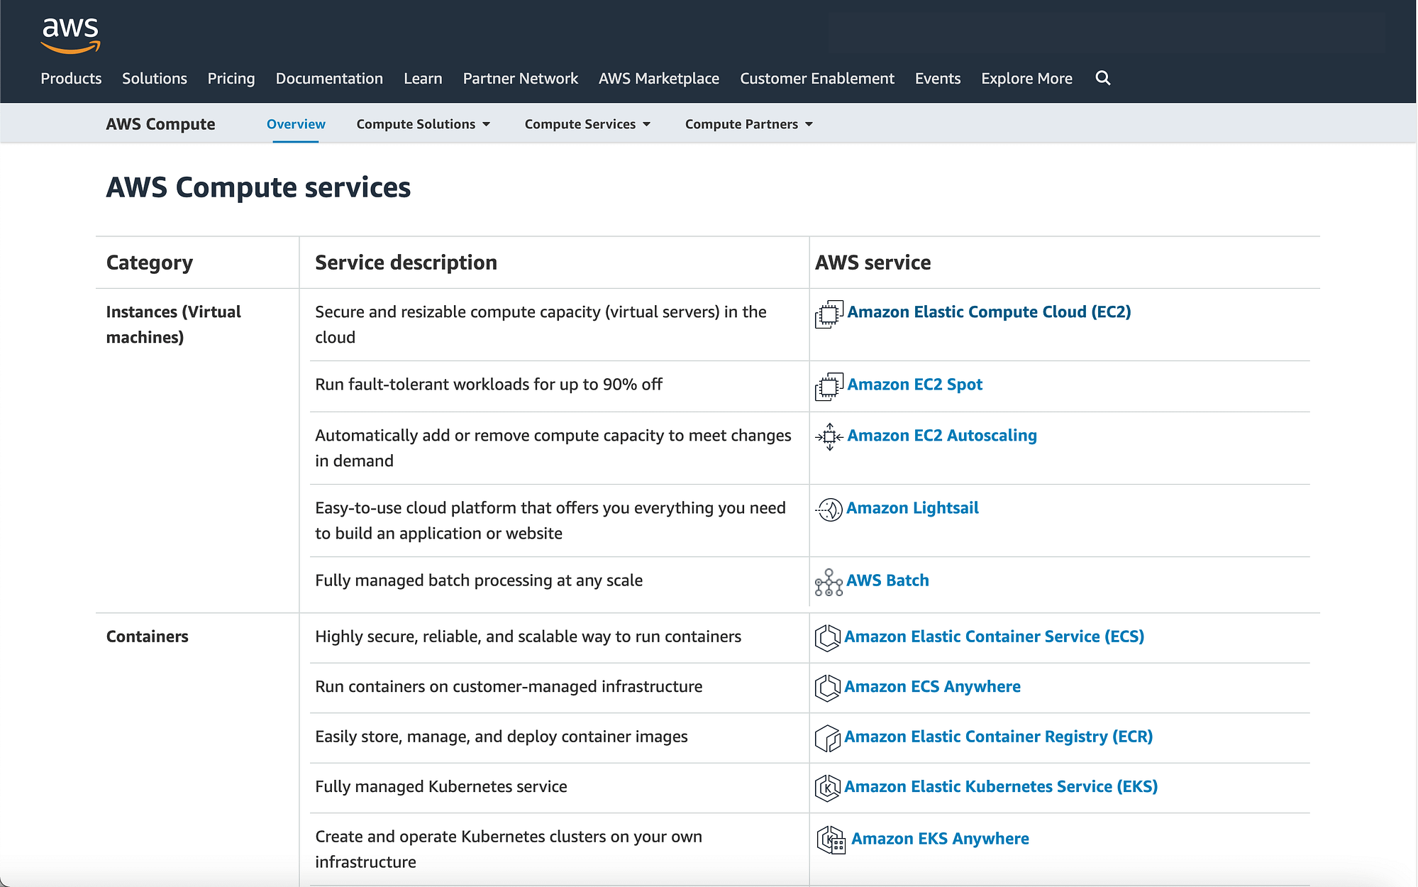Open Amazon Elastic Container Service (ECS) link
The image size is (1418, 887).
(994, 637)
